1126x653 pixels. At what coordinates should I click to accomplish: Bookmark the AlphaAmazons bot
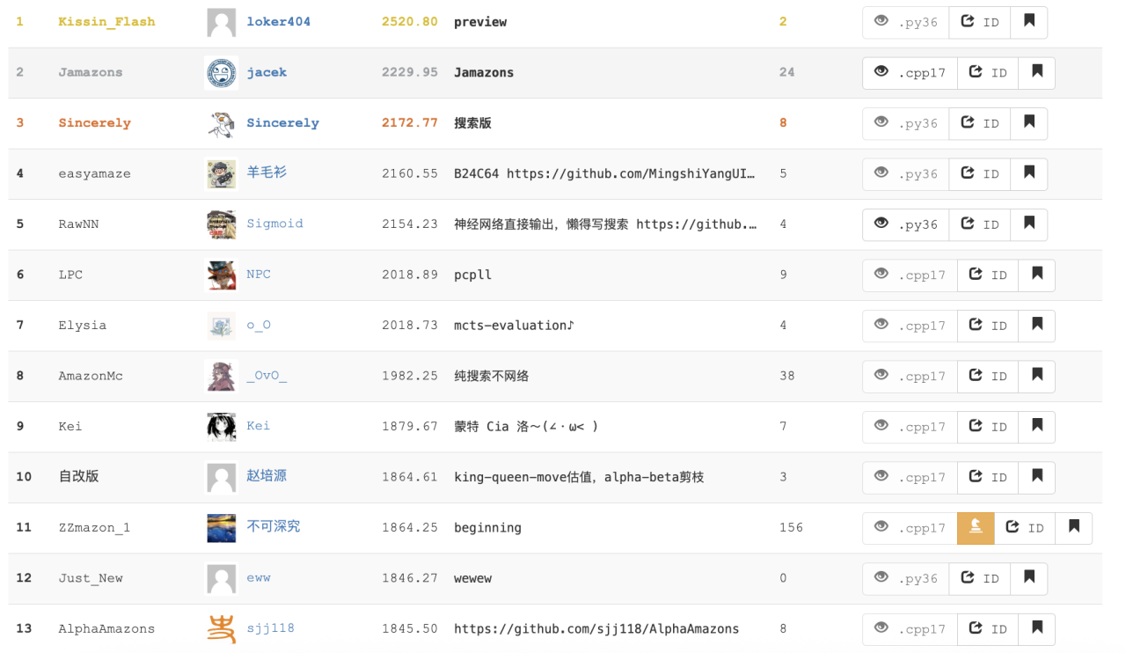(1037, 629)
